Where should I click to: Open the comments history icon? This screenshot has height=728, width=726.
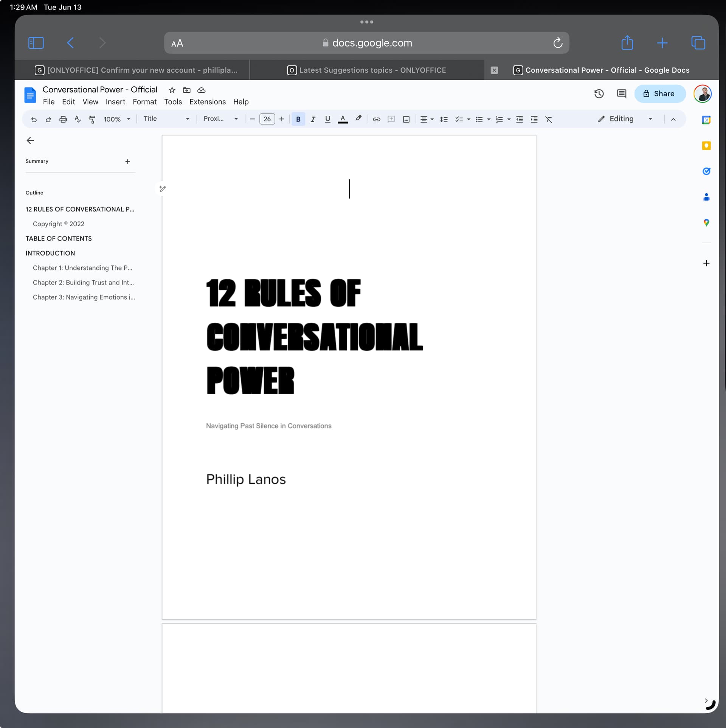[622, 94]
